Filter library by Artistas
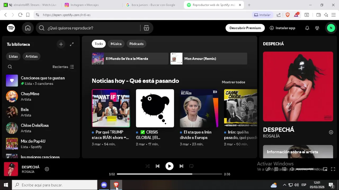Image resolution: width=339 pixels, height=190 pixels. click(32, 56)
